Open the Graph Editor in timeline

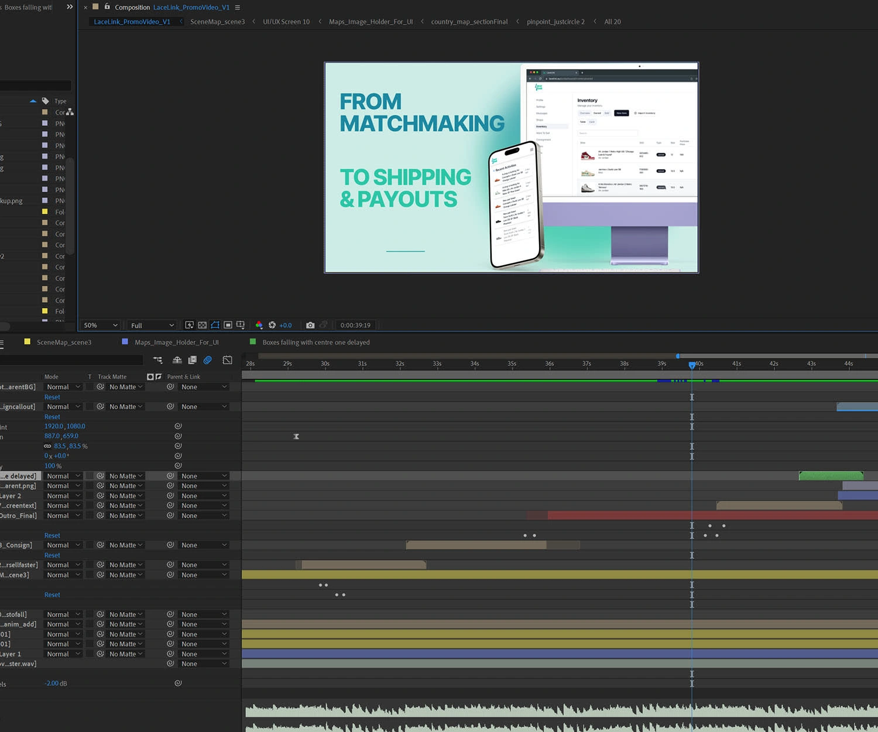pyautogui.click(x=227, y=360)
